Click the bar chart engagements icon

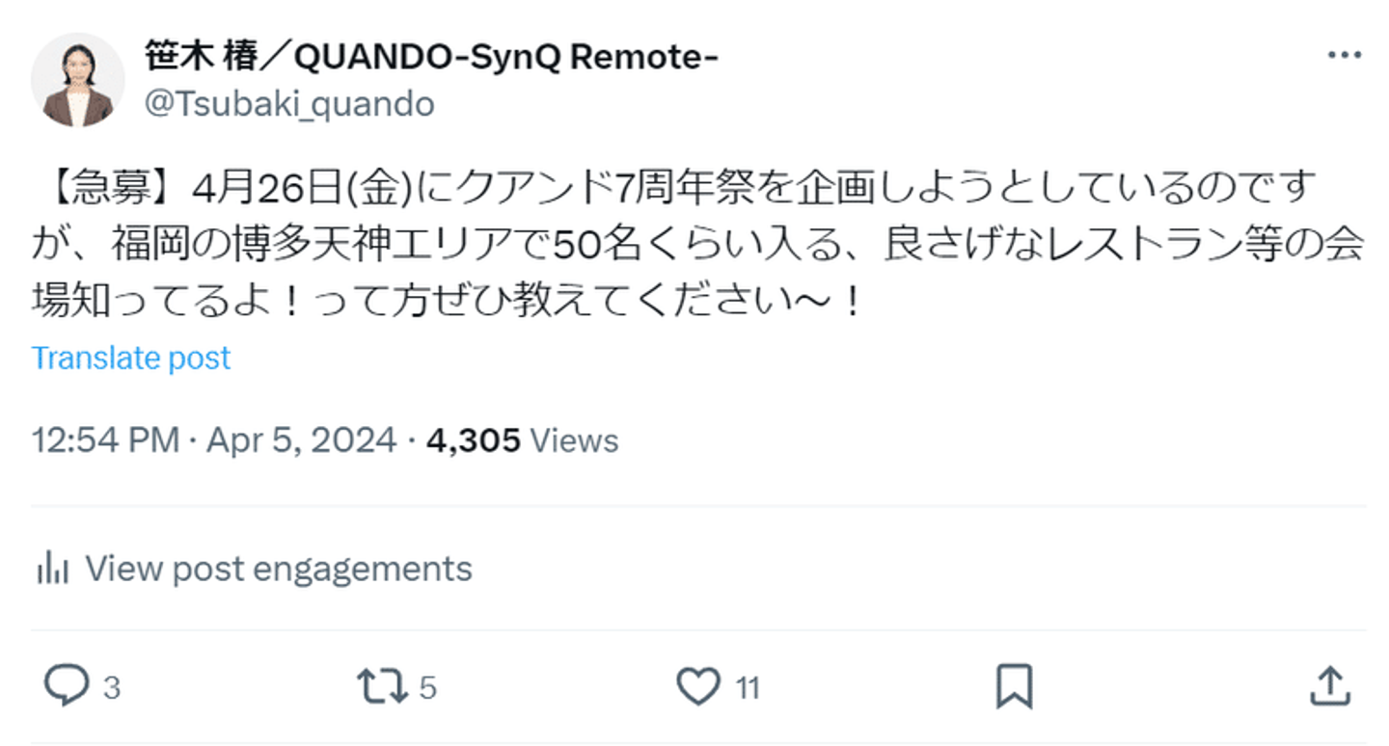(x=52, y=568)
